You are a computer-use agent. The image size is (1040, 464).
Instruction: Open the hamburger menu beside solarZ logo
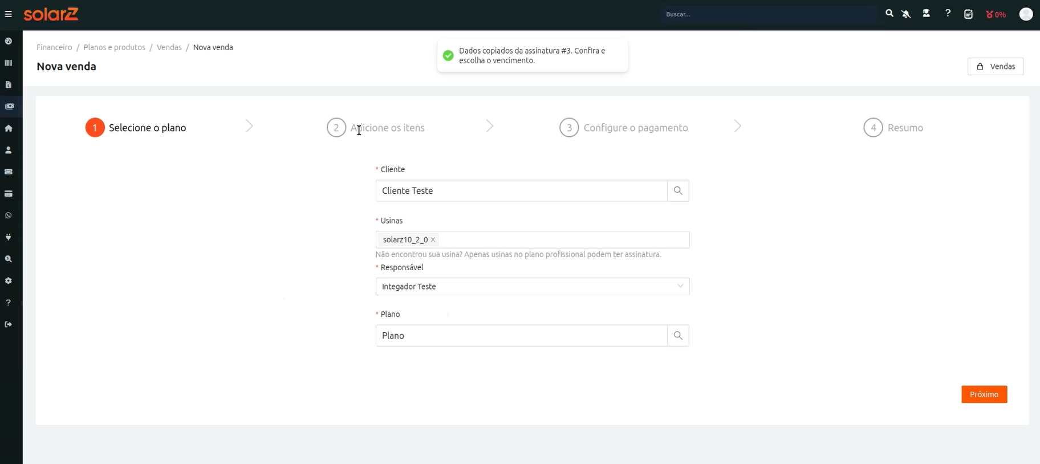[8, 14]
